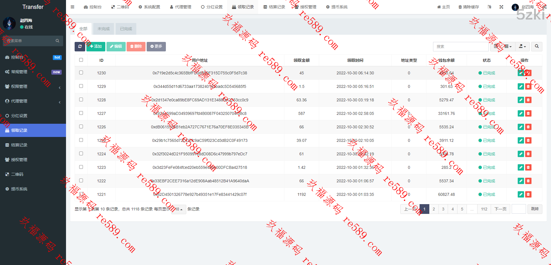551x265 pixels.
Task: Open the export data dropdown
Action: click(x=522, y=47)
